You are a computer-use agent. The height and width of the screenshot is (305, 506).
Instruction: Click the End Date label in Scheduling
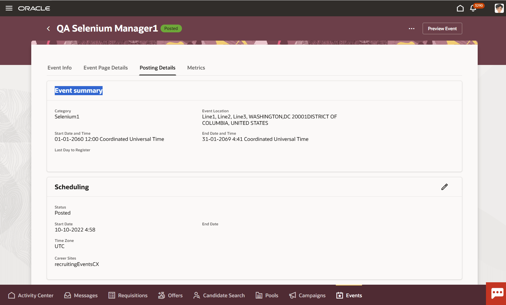(x=210, y=224)
